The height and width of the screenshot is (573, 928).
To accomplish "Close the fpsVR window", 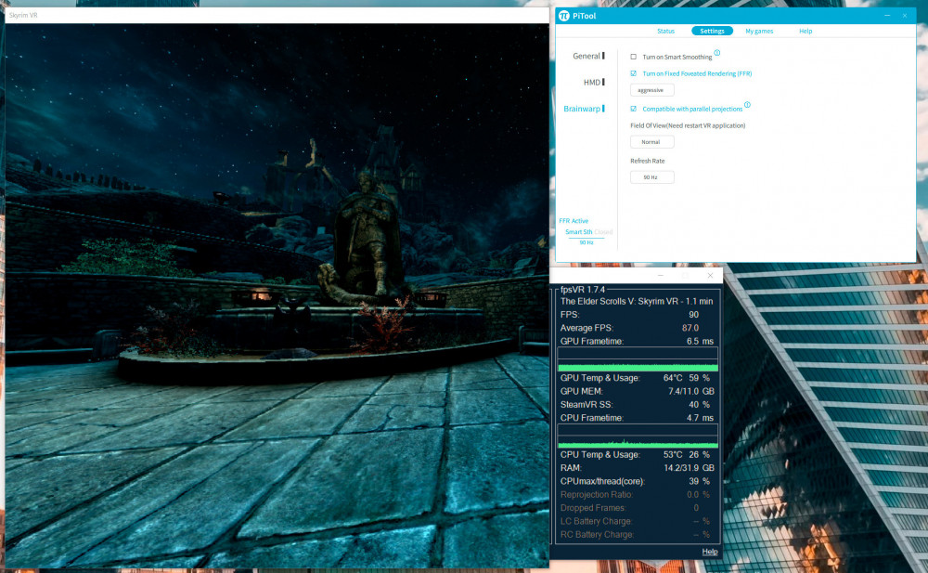I will [710, 276].
